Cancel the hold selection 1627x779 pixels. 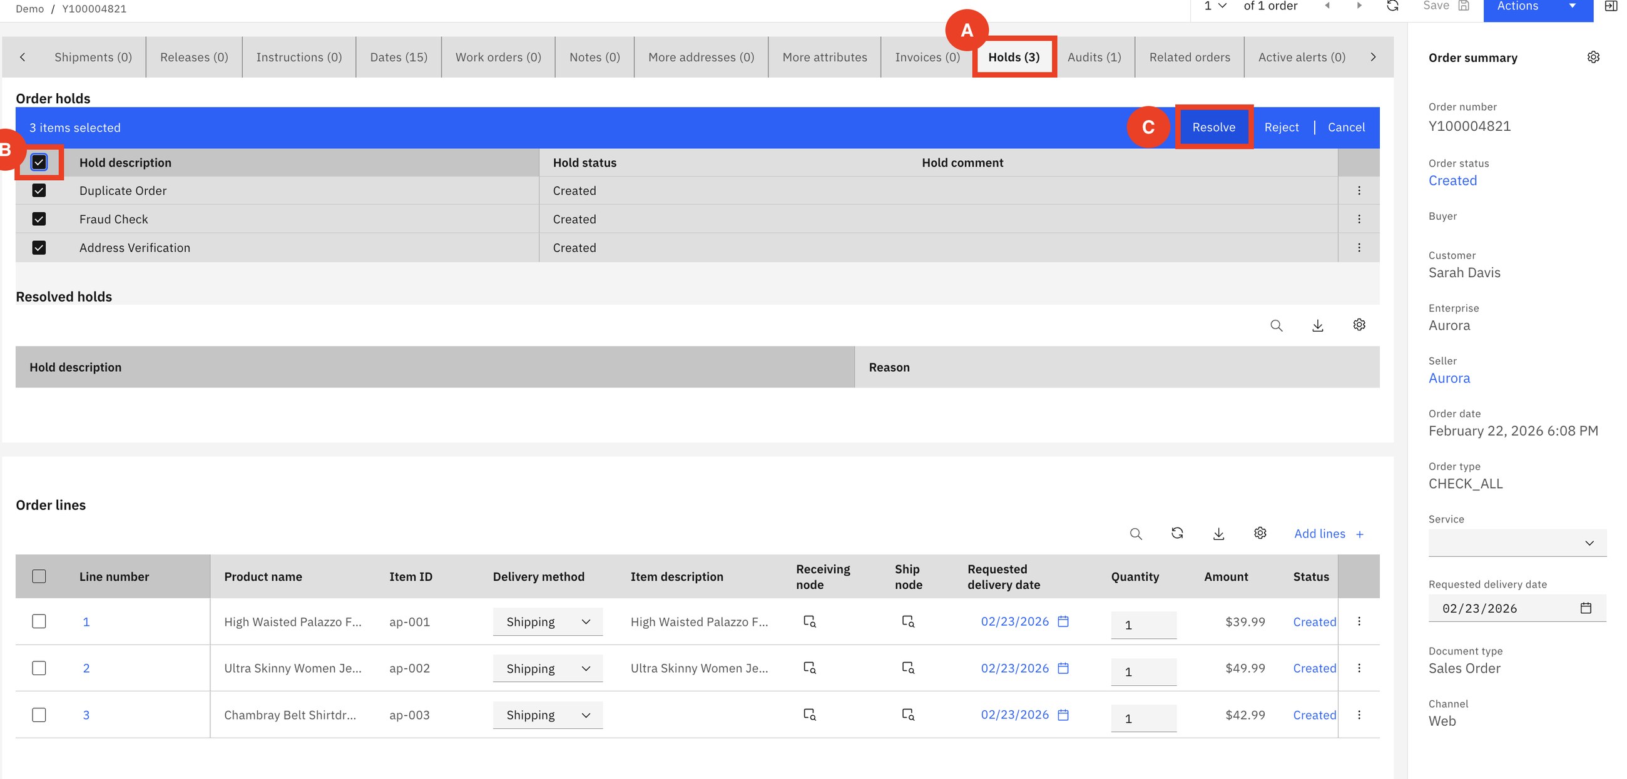coord(1346,128)
